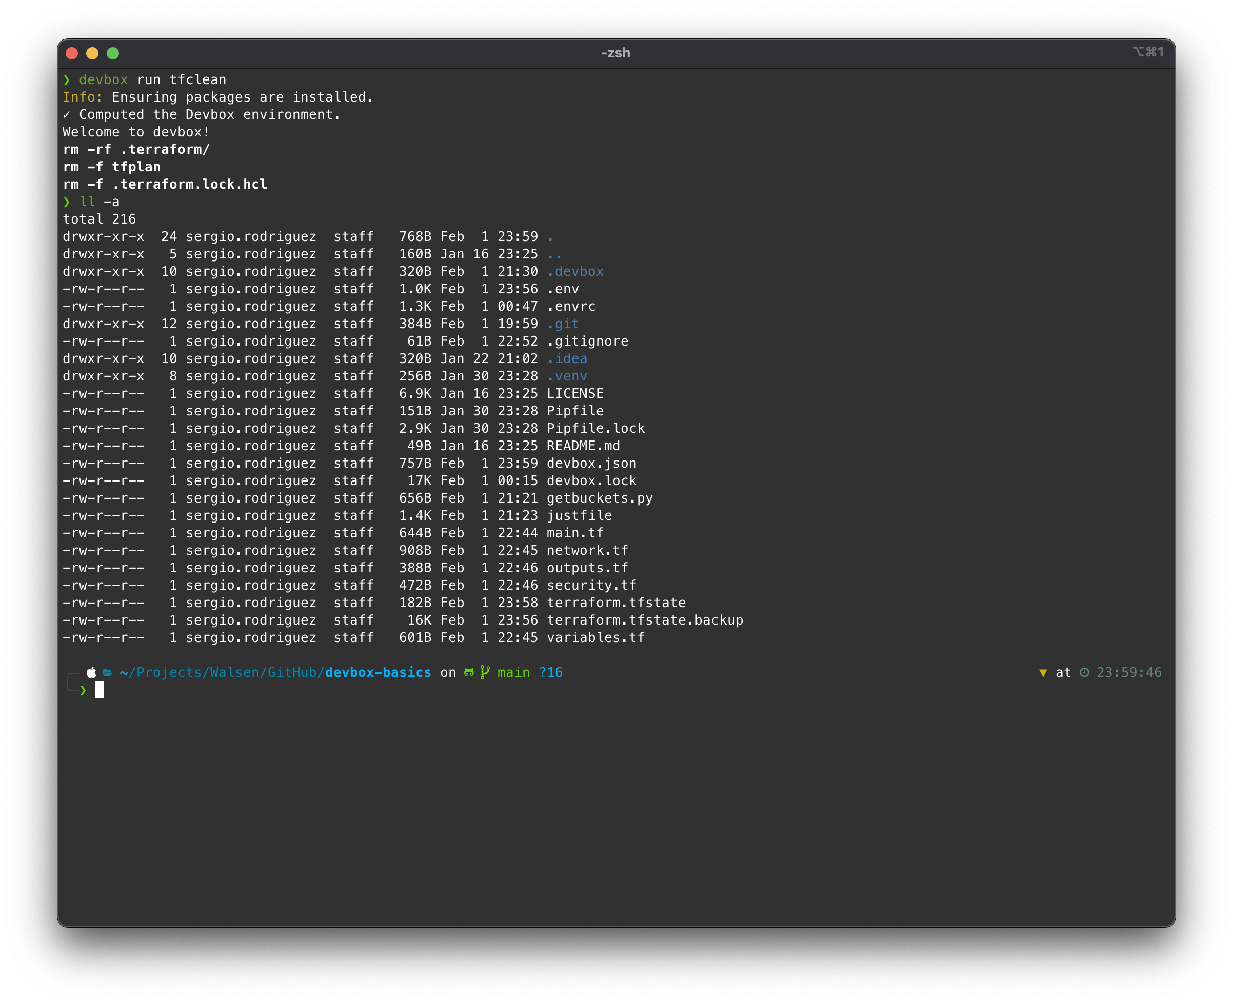
Task: Click the '?16' untracked count
Action: pos(551,673)
